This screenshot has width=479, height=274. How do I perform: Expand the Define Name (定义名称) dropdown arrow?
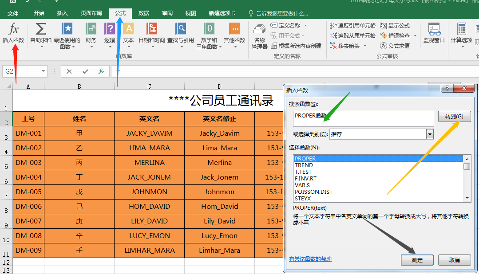305,25
